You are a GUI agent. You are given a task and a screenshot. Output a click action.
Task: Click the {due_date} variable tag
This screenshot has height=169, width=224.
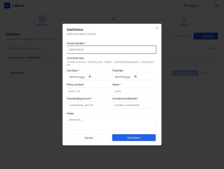(x=147, y=62)
